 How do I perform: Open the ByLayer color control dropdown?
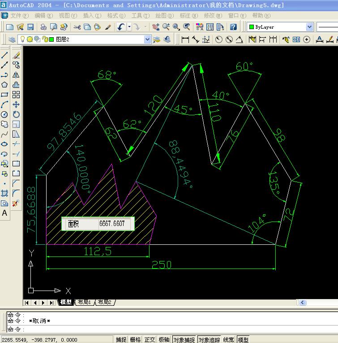pyautogui.click(x=309, y=27)
